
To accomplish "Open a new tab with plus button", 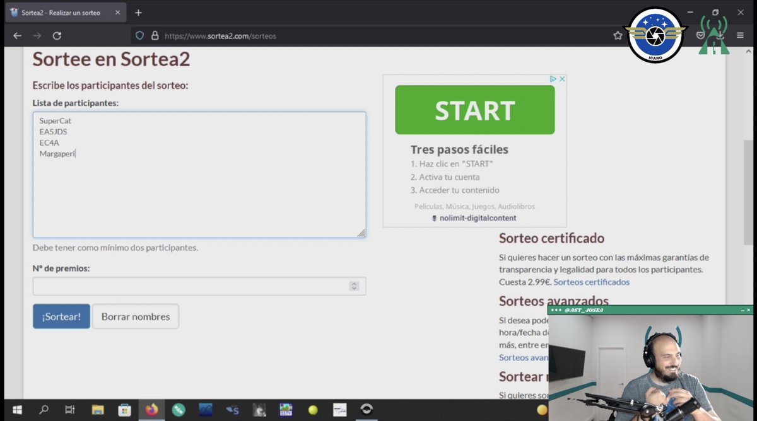I will tap(138, 13).
